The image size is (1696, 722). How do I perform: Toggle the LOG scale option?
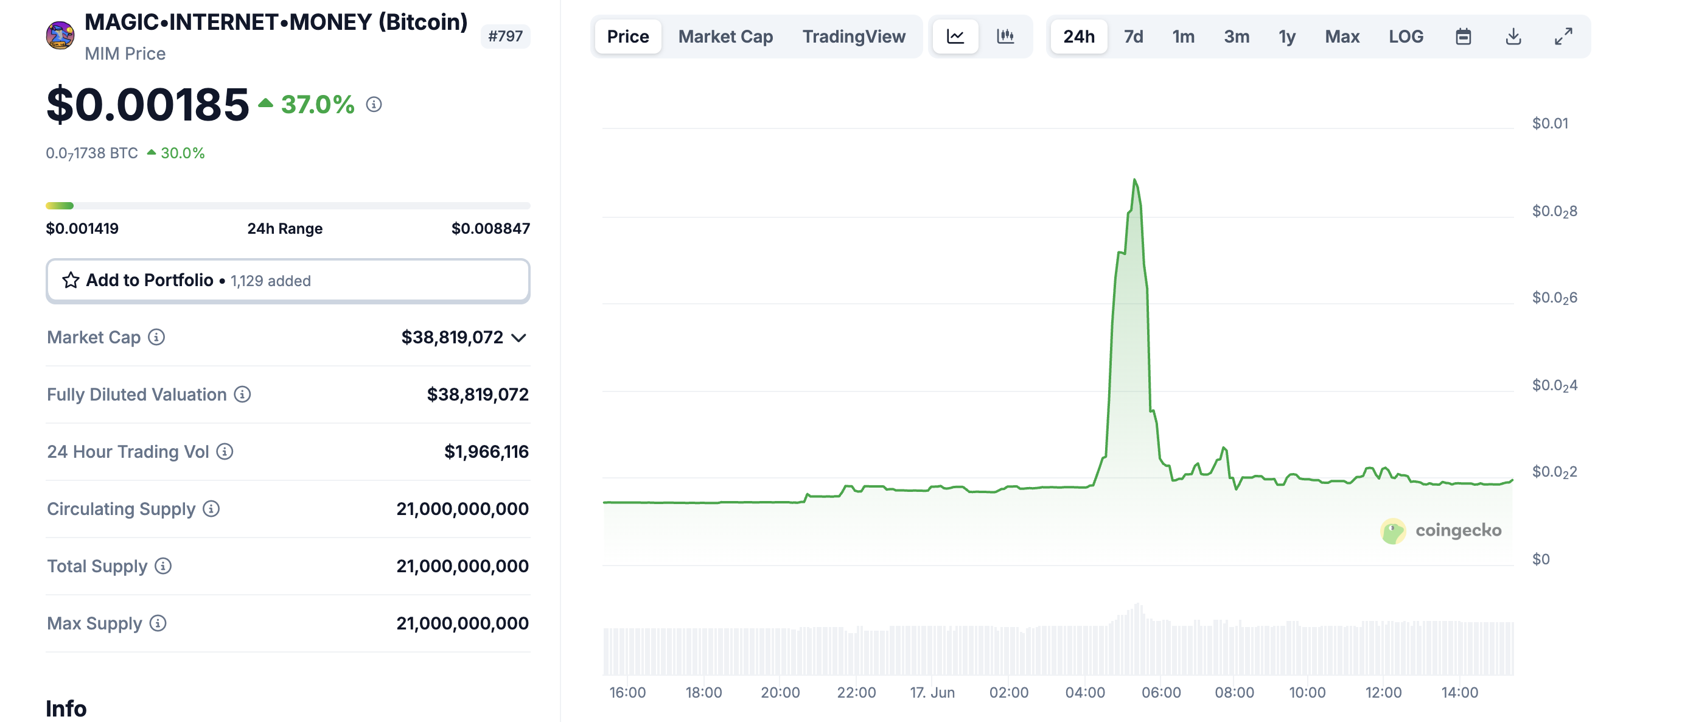[x=1406, y=37]
